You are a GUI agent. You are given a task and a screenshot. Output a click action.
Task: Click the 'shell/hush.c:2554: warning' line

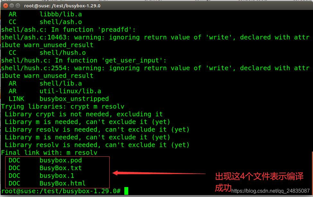[x=155, y=68]
